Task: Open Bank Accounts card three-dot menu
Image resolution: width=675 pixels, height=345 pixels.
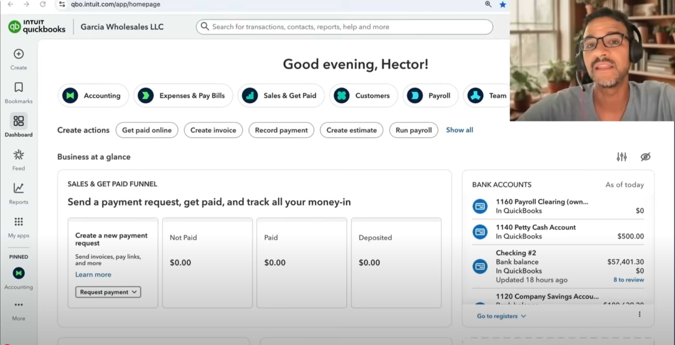Action: coord(639,314)
